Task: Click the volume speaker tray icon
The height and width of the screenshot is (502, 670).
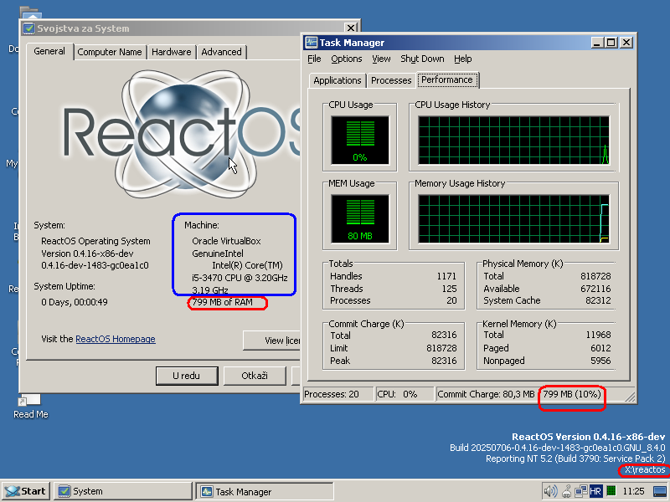Action: click(x=550, y=491)
